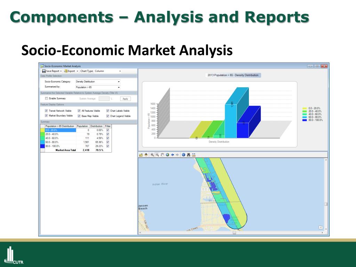Image resolution: width=356 pixels, height=267 pixels.
Task: Open the Export dropdown arrow
Action: coord(77,71)
